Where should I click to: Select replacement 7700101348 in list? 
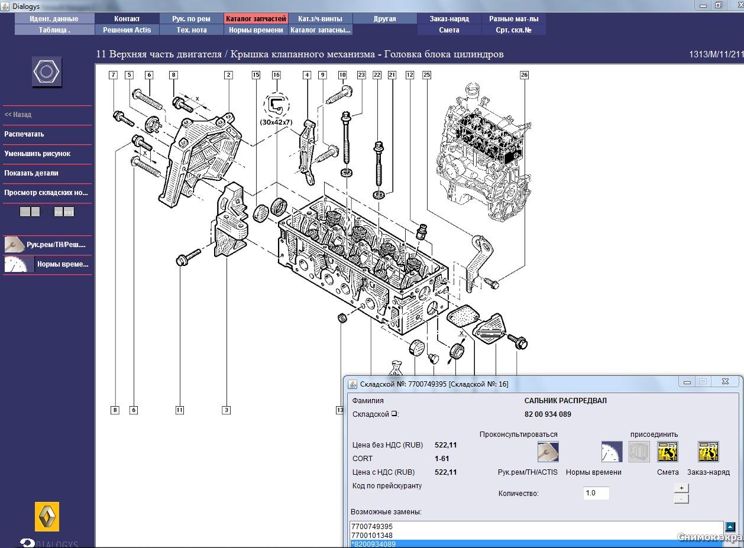point(536,535)
